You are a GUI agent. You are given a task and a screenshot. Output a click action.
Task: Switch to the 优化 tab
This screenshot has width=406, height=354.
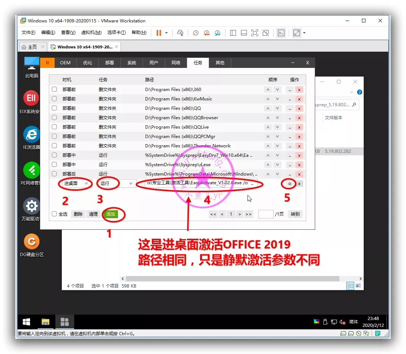(88, 63)
